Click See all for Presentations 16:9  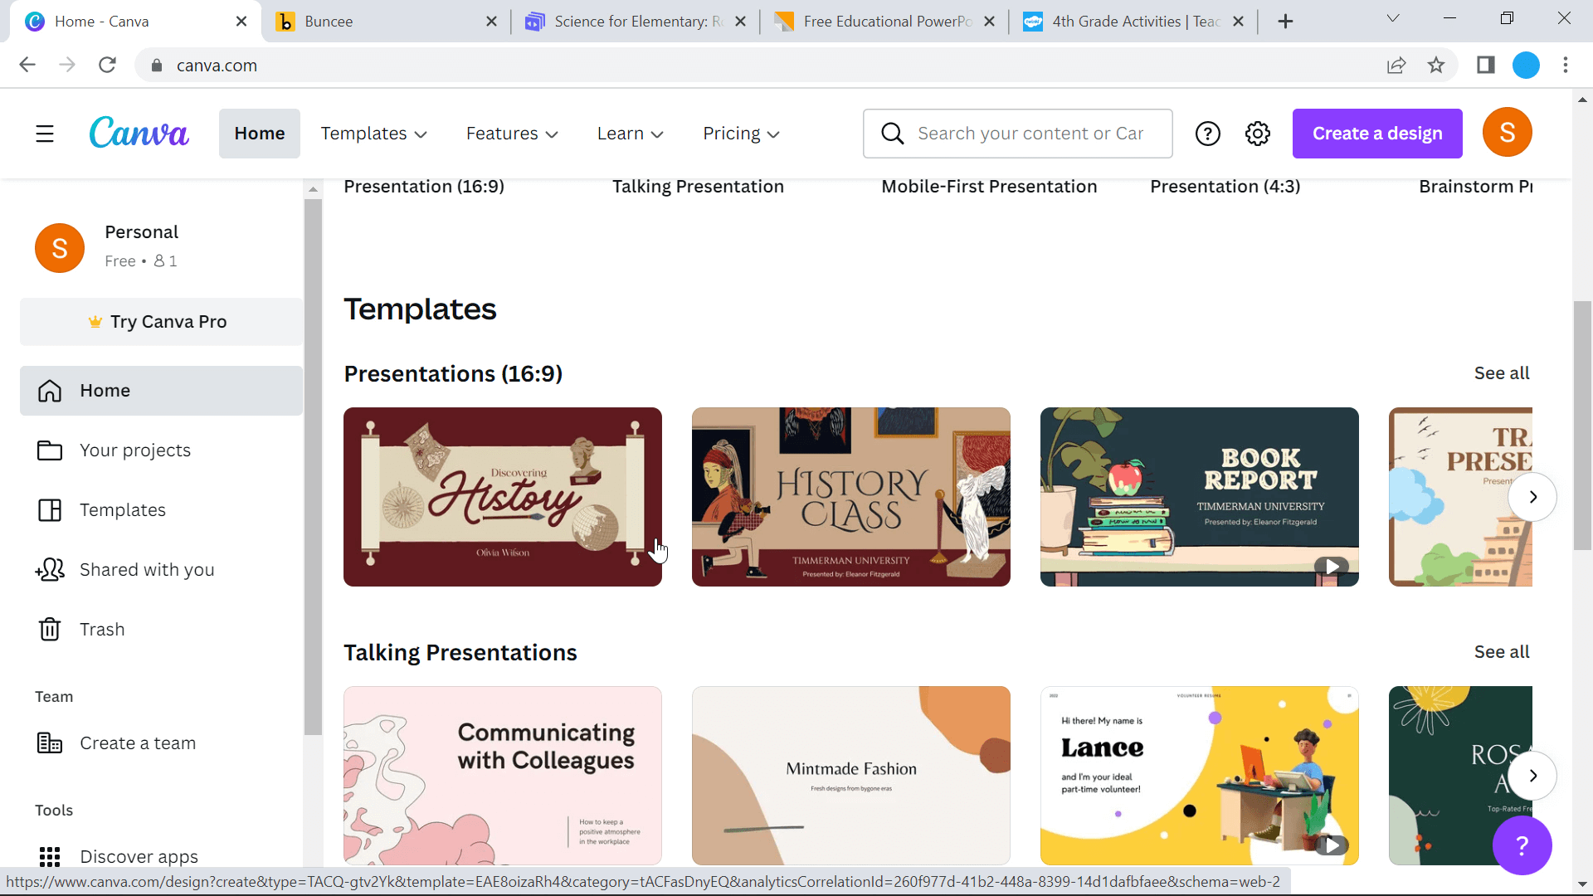pyautogui.click(x=1503, y=373)
